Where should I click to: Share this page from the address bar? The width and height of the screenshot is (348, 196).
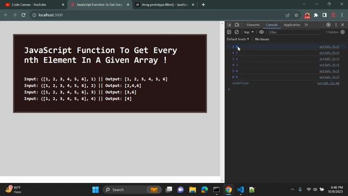click(288, 15)
